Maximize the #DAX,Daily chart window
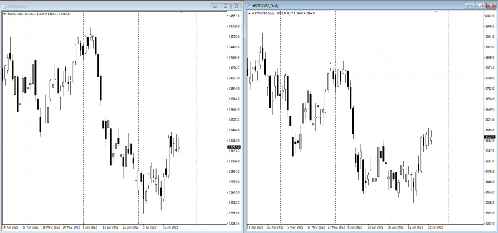The width and height of the screenshot is (498, 233). 226,6
